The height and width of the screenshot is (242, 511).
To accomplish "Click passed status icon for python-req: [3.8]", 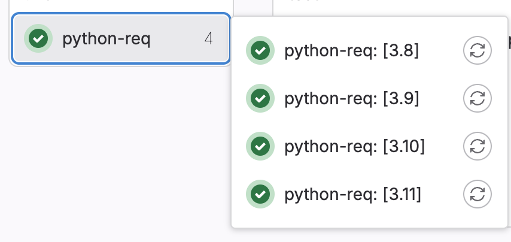I will [260, 50].
